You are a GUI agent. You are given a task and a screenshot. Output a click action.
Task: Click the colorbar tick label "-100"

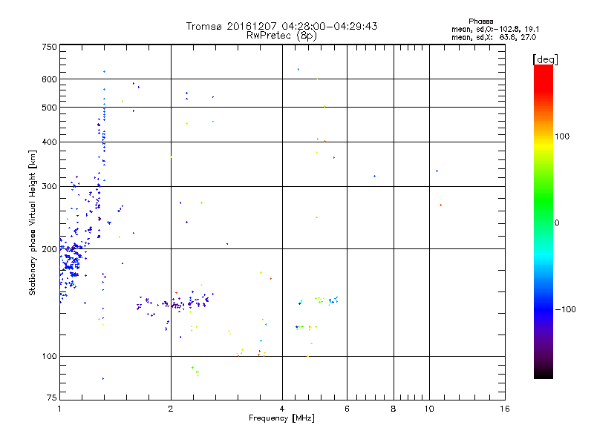click(565, 309)
